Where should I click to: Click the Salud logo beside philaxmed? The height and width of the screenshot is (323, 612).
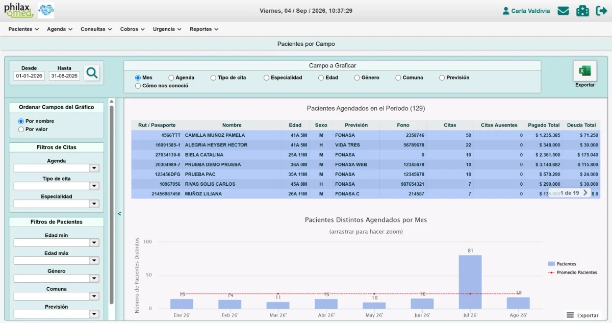coord(46,10)
